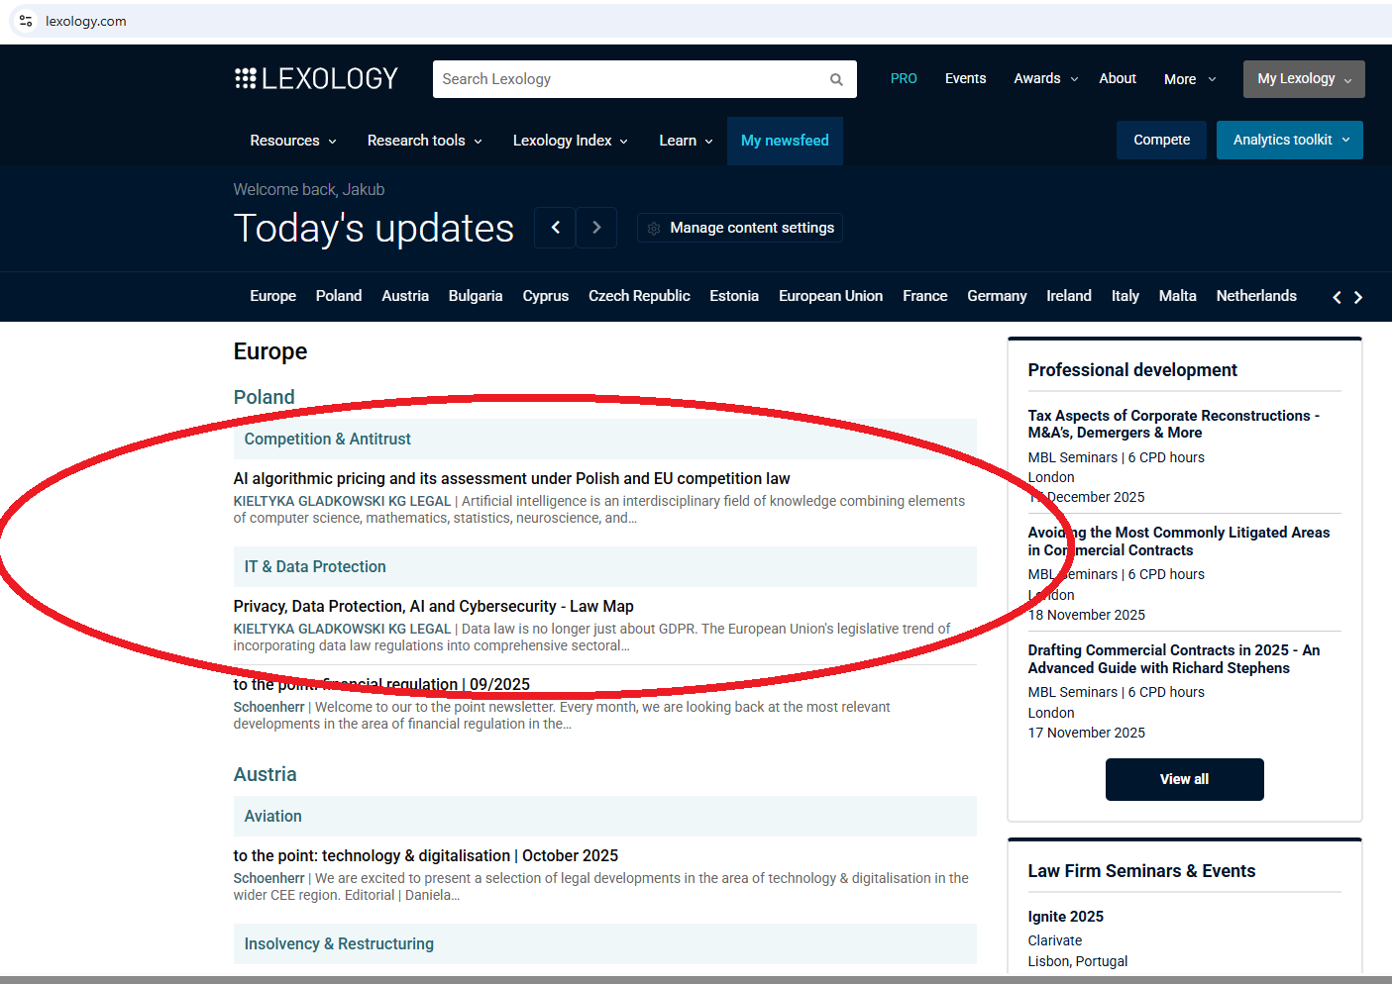The image size is (1392, 984).
Task: Expand the Resources dropdown menu
Action: coord(292,141)
